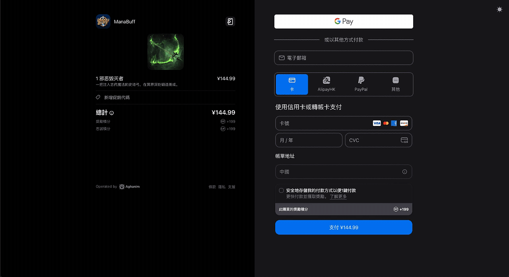Open the 了解更多 link

[338, 196]
